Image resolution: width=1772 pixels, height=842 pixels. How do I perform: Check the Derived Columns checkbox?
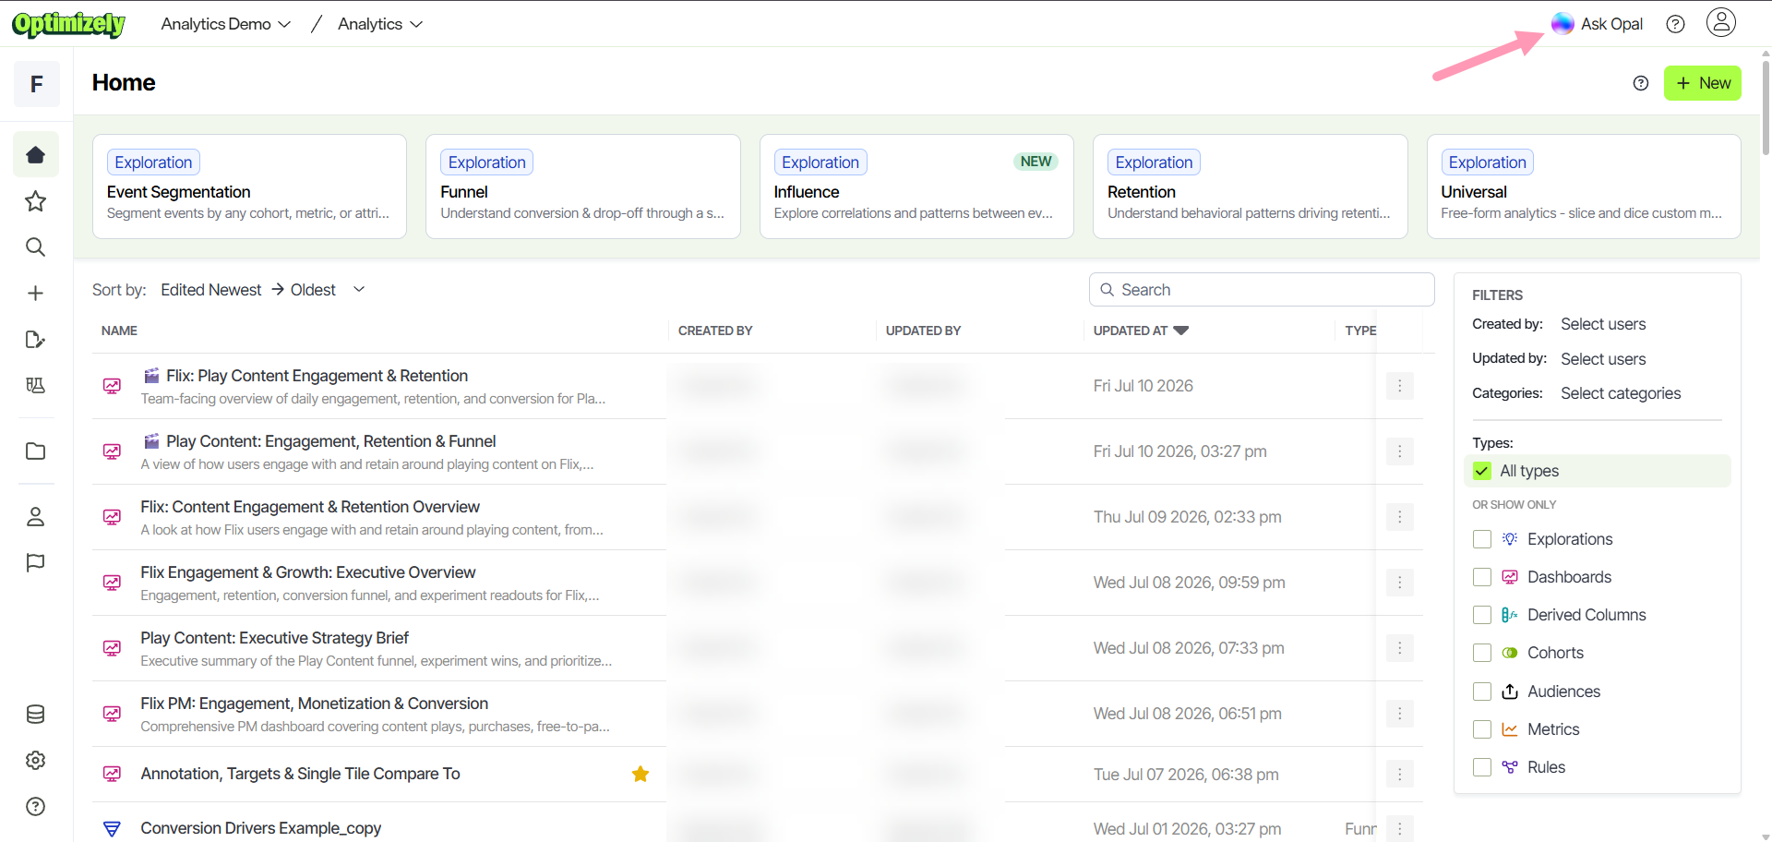pos(1482,615)
